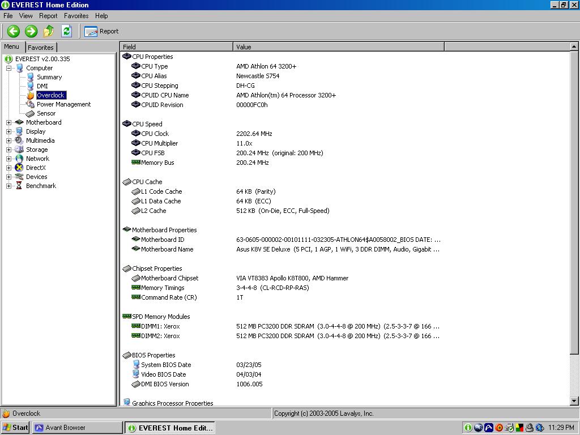Click the Motherboard icon in the tree
580x435 pixels.
(x=19, y=122)
